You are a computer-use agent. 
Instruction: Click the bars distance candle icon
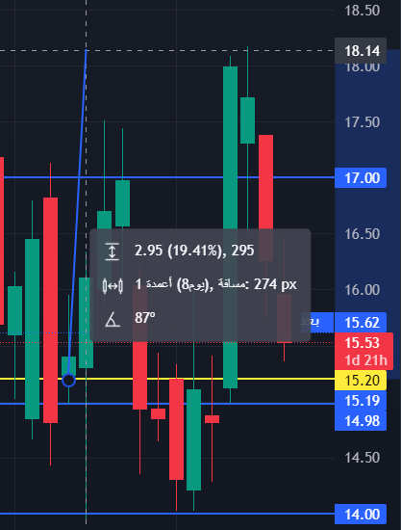click(113, 285)
